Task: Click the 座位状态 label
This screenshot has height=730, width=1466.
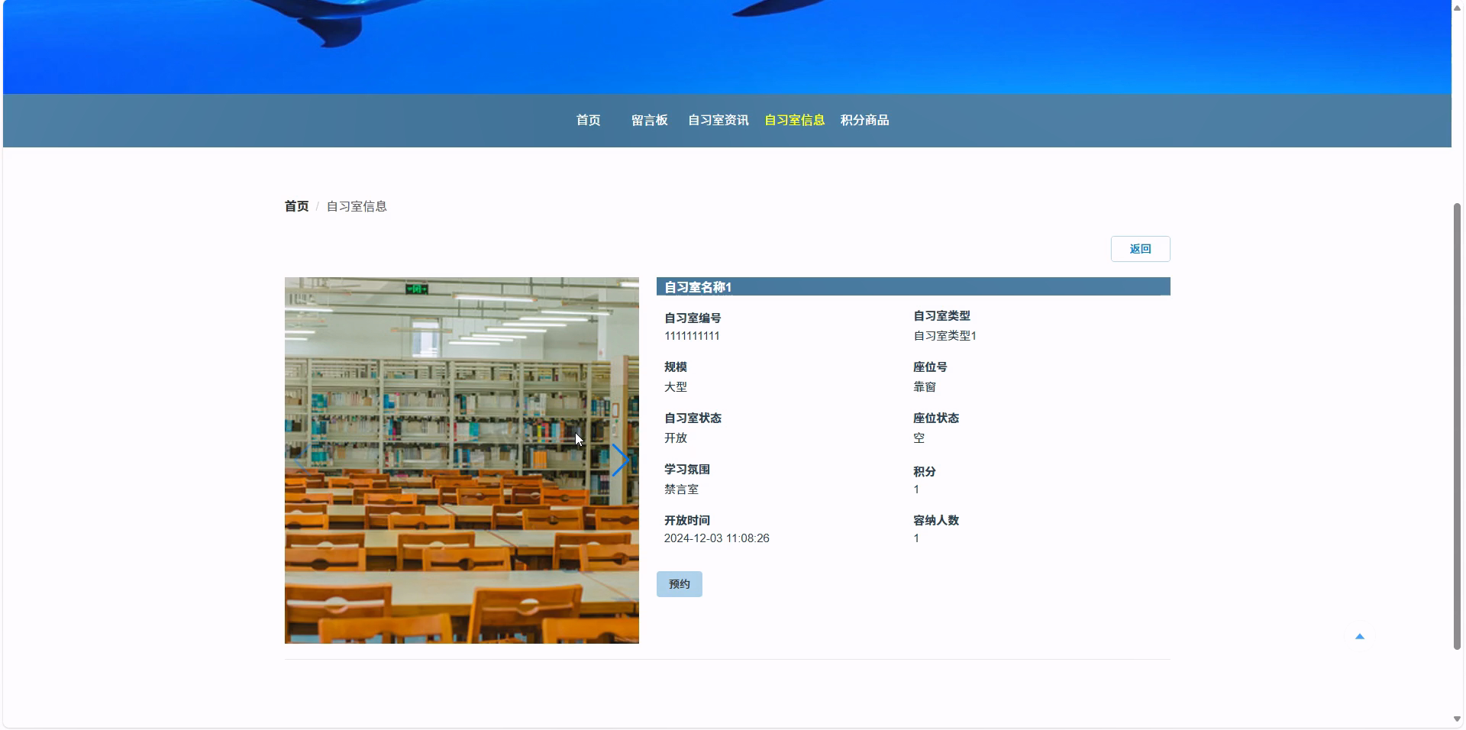Action: click(x=936, y=418)
